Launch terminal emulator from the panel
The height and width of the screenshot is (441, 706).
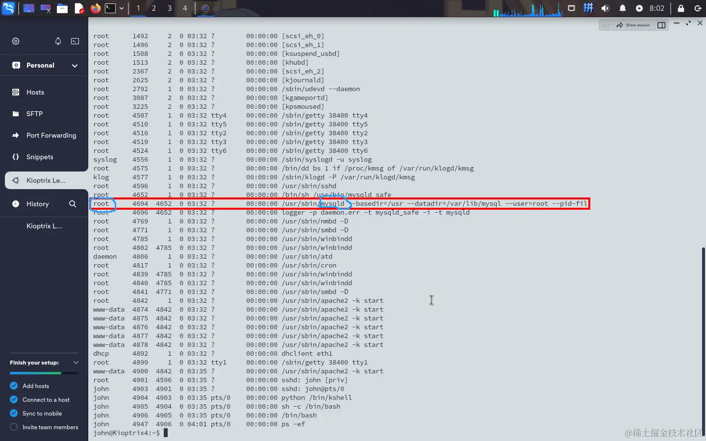tap(110, 8)
